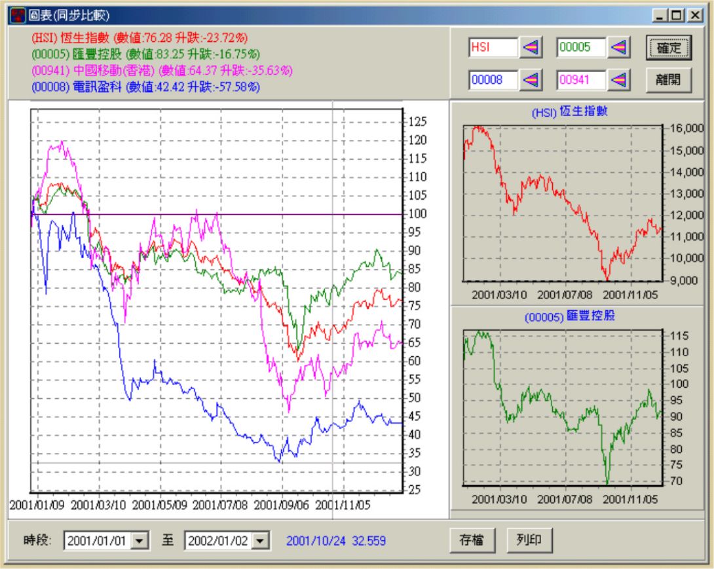Viewport: 714px width, 569px height.
Task: Open the stock picker arrow beside 00008
Action: pyautogui.click(x=531, y=80)
